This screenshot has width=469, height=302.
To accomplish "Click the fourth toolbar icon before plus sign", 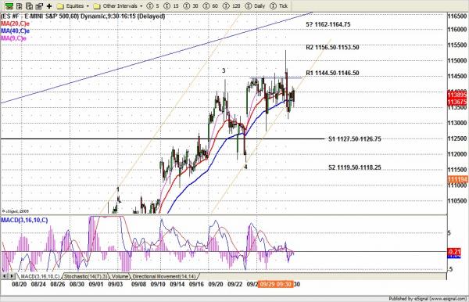I will (39, 5).
